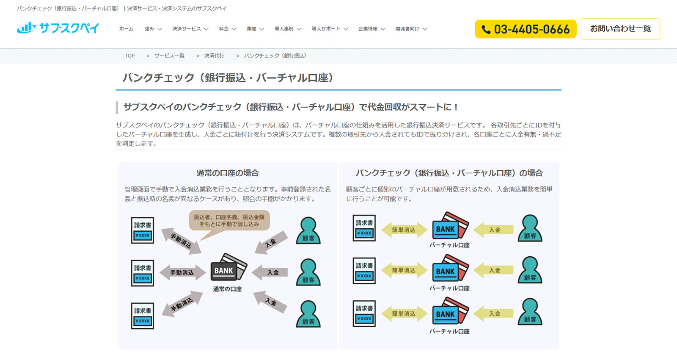This screenshot has width=677, height=352.
Task: Call the 03-4405-0666 phone button
Action: (526, 29)
